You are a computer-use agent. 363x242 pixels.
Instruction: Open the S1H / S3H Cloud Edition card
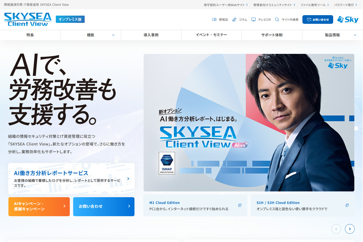pyautogui.click(x=302, y=205)
